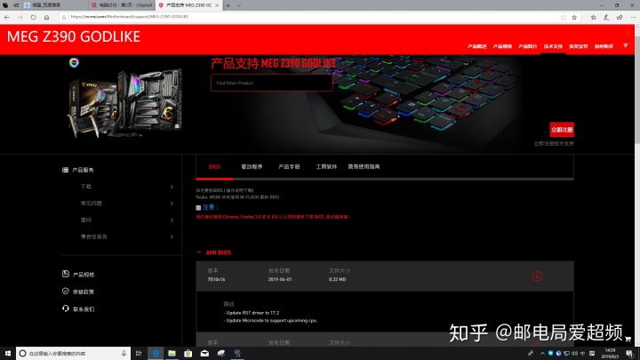Open 产品图片 in the red header
The image size is (640, 360).
pyautogui.click(x=527, y=46)
